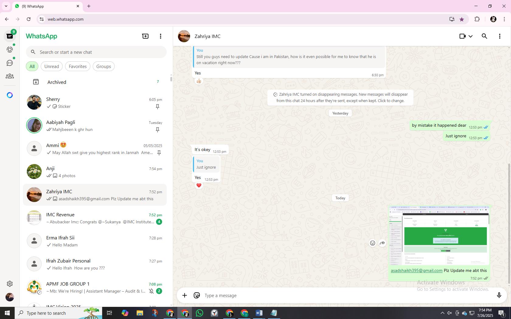Screen dimensions: 511x319
Task: Open Chrome menu three dots
Action: (504, 19)
